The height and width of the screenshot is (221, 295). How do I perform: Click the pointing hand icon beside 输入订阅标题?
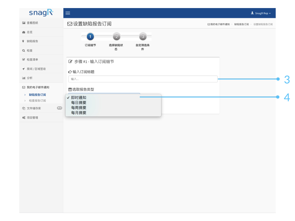coord(70,72)
